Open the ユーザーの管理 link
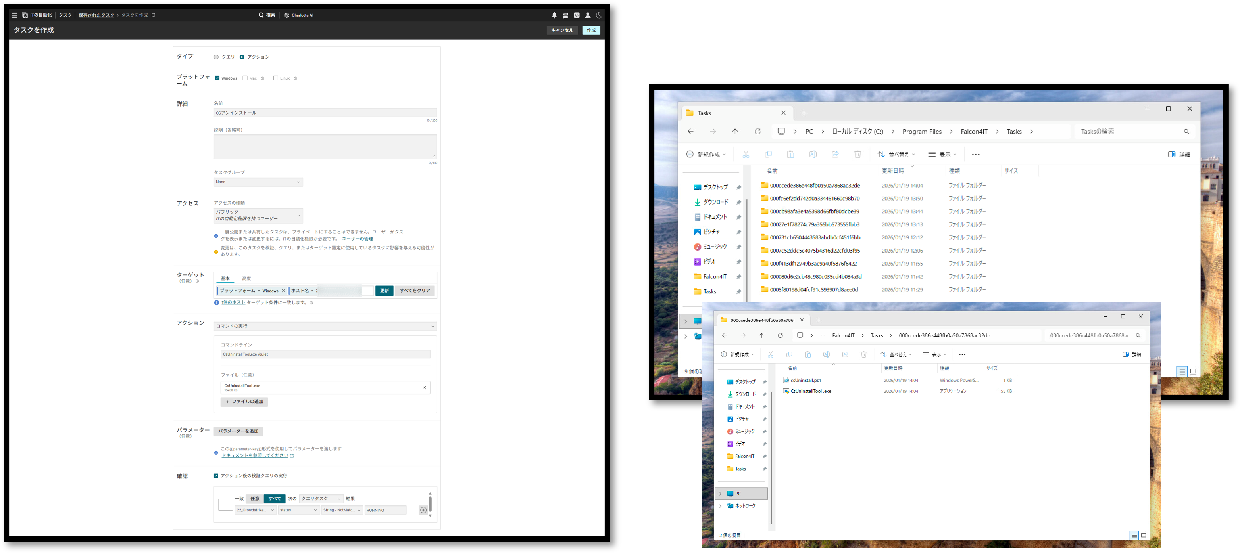 tap(357, 239)
